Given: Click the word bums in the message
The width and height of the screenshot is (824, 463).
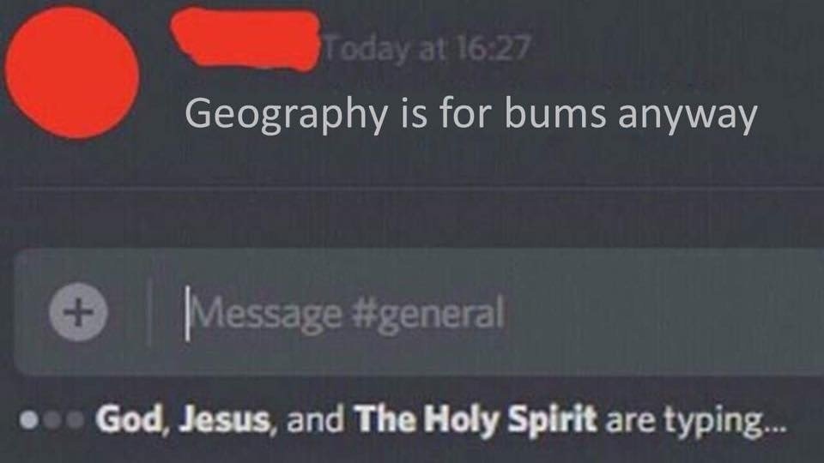Looking at the screenshot, I should tap(555, 113).
